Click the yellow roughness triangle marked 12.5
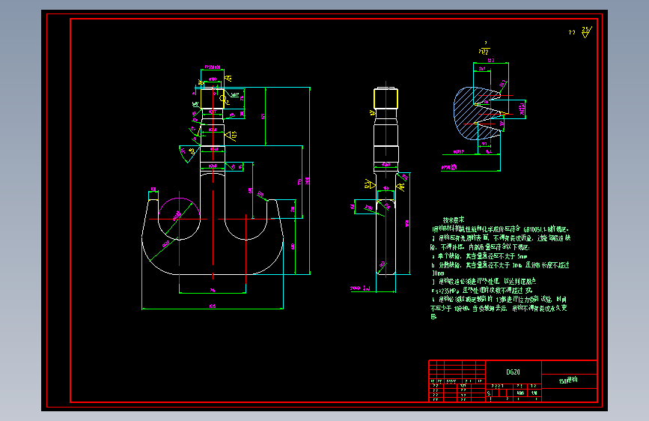 [231, 135]
